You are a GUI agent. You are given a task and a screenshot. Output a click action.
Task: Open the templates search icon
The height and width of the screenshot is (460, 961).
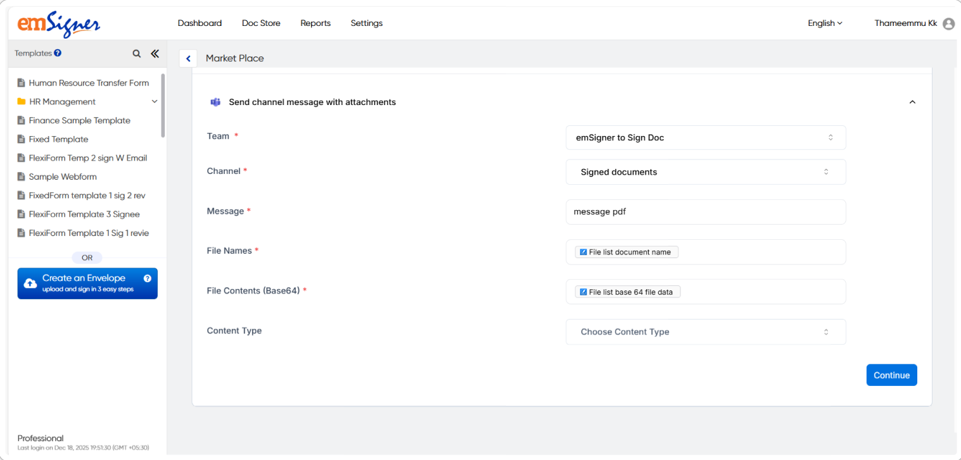coord(136,54)
